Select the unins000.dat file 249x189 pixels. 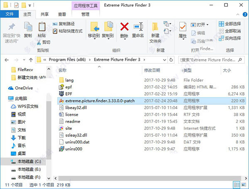coord(151,142)
